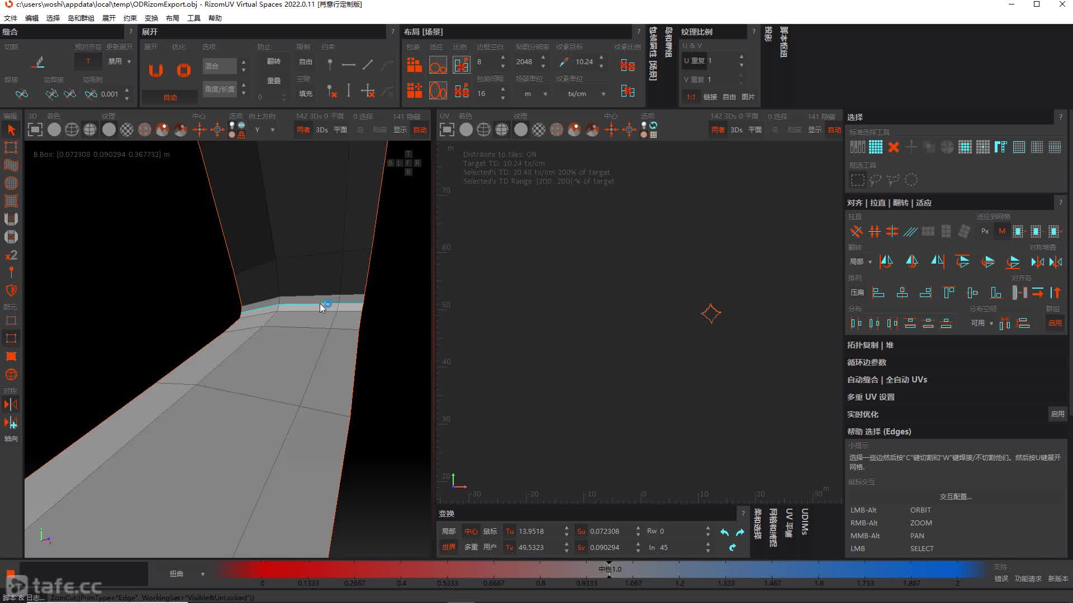Click the 交互配置... button

[955, 496]
